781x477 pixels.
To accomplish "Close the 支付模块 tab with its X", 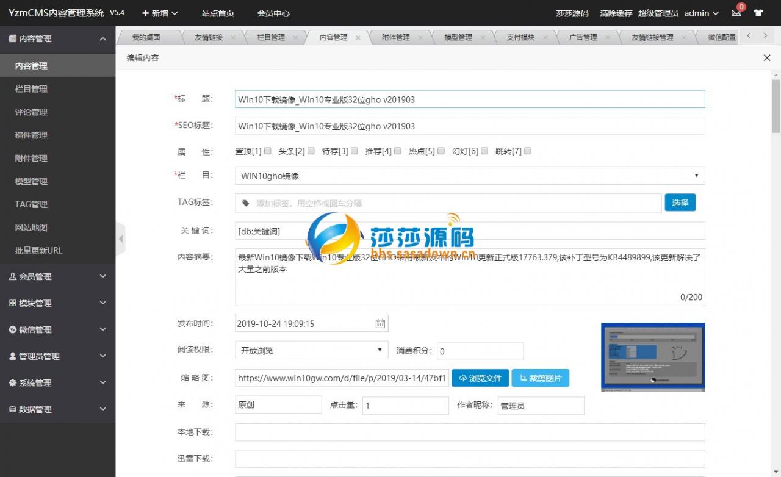I will [x=545, y=37].
